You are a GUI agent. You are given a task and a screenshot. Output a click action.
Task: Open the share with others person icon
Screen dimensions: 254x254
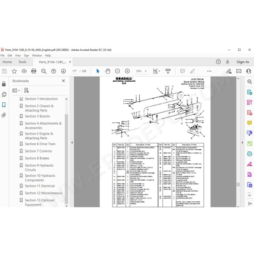pos(249,71)
